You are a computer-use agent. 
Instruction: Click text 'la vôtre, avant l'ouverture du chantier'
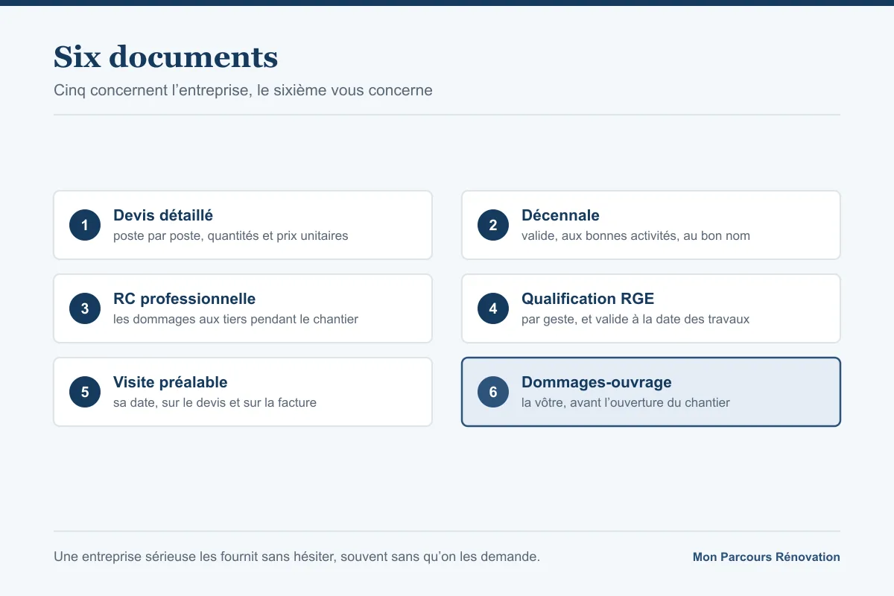point(626,403)
